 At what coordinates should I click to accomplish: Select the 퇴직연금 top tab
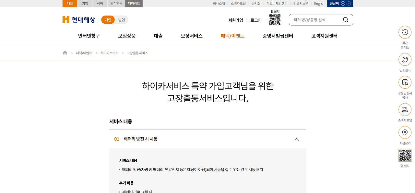116,4
